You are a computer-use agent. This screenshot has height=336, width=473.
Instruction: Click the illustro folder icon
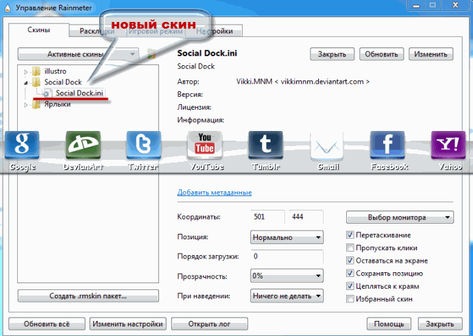[x=36, y=71]
